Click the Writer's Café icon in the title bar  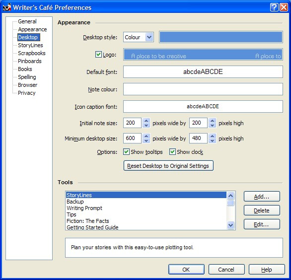click(x=7, y=7)
